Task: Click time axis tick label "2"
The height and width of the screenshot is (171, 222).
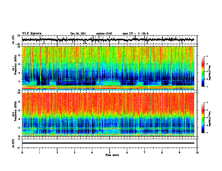Action: click(57, 153)
